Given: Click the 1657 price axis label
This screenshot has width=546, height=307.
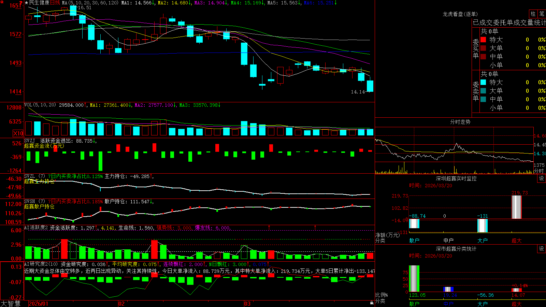Looking at the screenshot, I should pyautogui.click(x=15, y=5).
